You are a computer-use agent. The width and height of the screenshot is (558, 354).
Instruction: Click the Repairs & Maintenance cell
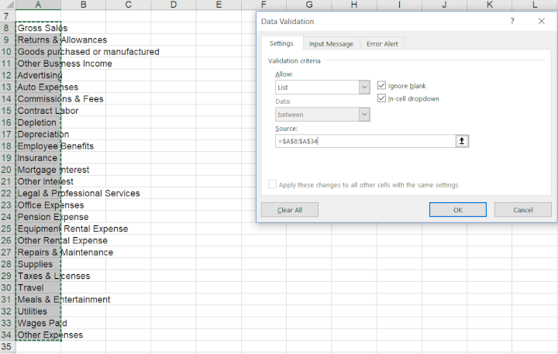pyautogui.click(x=38, y=253)
